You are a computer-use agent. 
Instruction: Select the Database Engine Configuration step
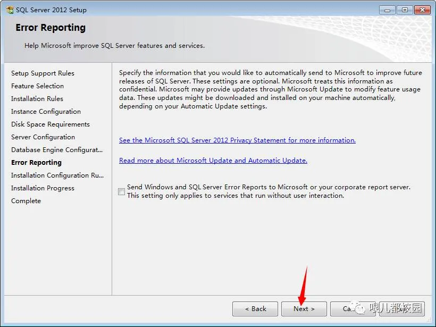(x=57, y=150)
